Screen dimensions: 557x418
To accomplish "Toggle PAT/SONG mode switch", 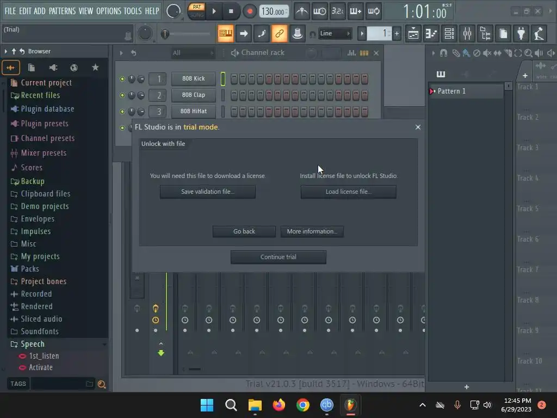I will coord(196,11).
